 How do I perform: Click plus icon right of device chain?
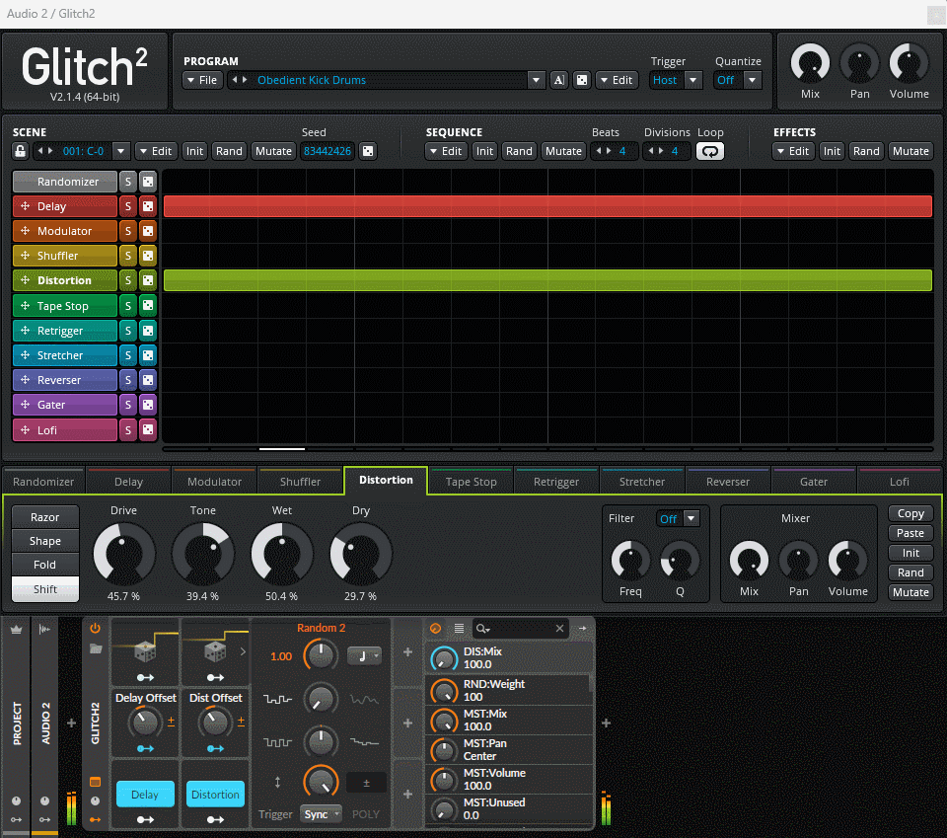[x=606, y=723]
